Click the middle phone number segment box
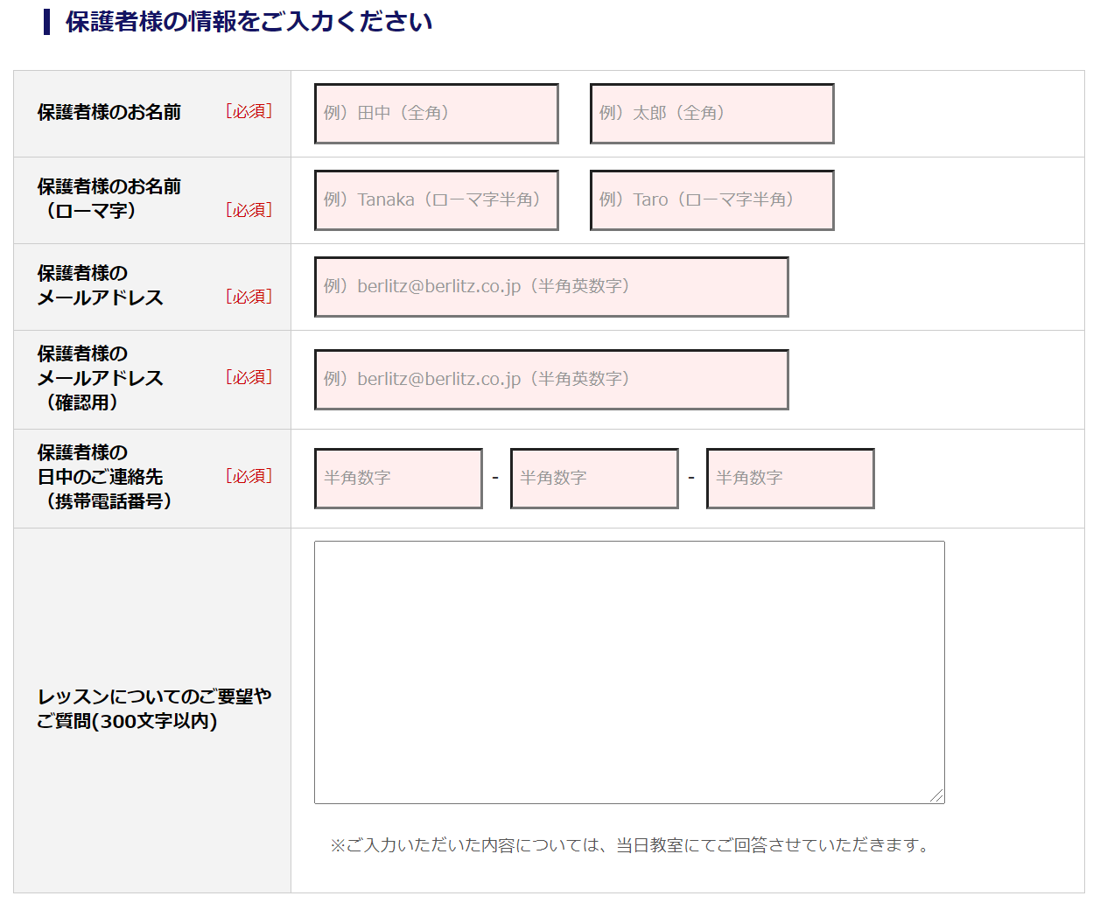Screen dimensions: 1093x903 [594, 479]
